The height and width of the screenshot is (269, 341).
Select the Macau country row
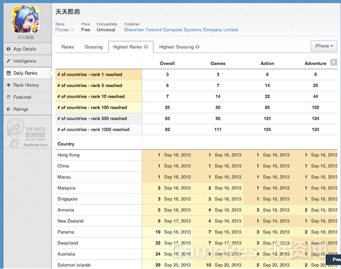click(x=196, y=177)
